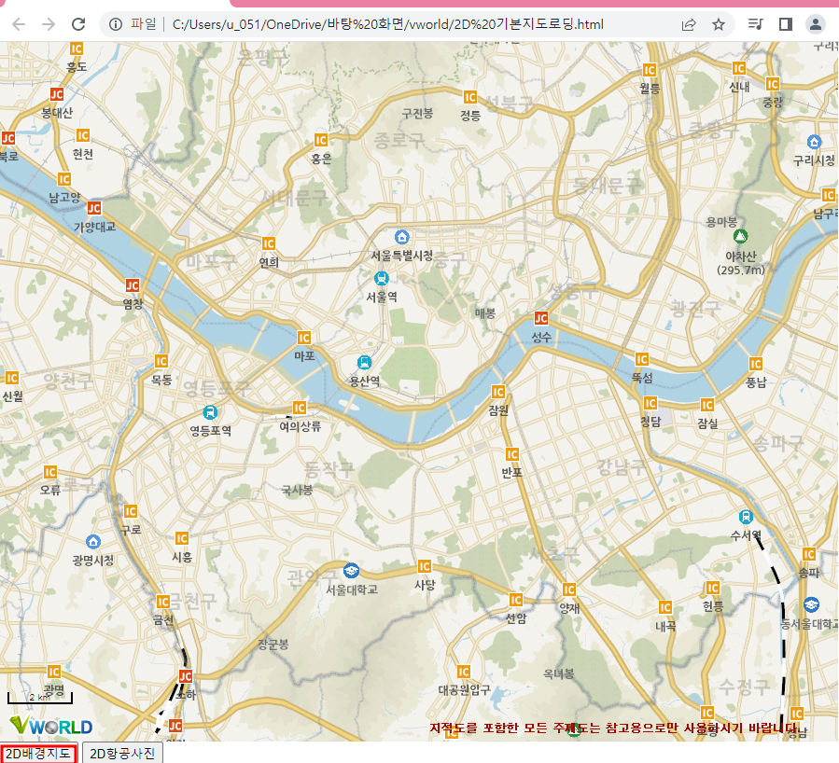Click the 금천 IC marker

(162, 602)
